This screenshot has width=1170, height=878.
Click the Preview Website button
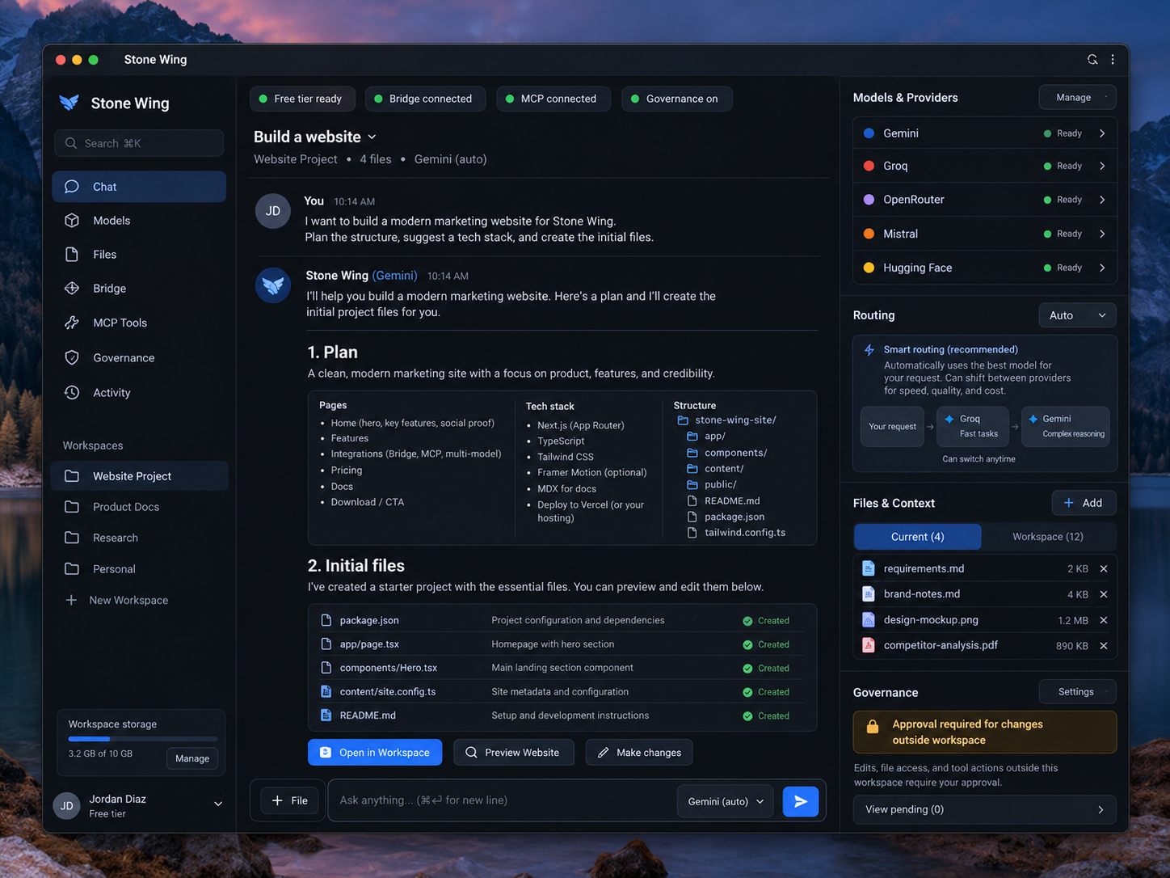(x=514, y=753)
